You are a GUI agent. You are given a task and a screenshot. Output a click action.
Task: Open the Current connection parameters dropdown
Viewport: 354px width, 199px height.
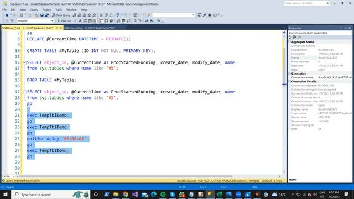click(351, 33)
